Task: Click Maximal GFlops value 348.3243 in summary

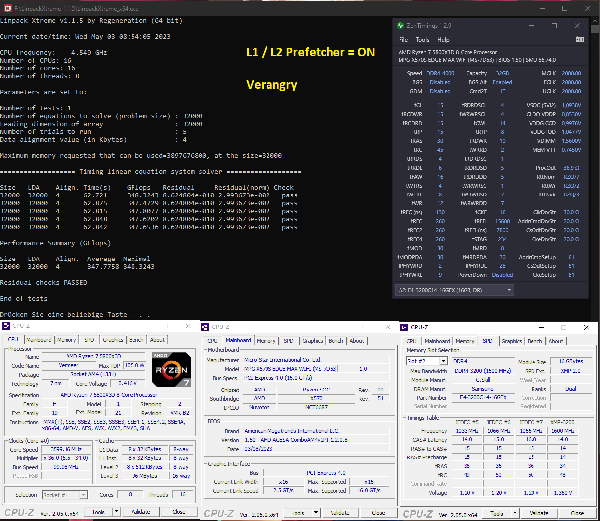Action: click(x=139, y=266)
